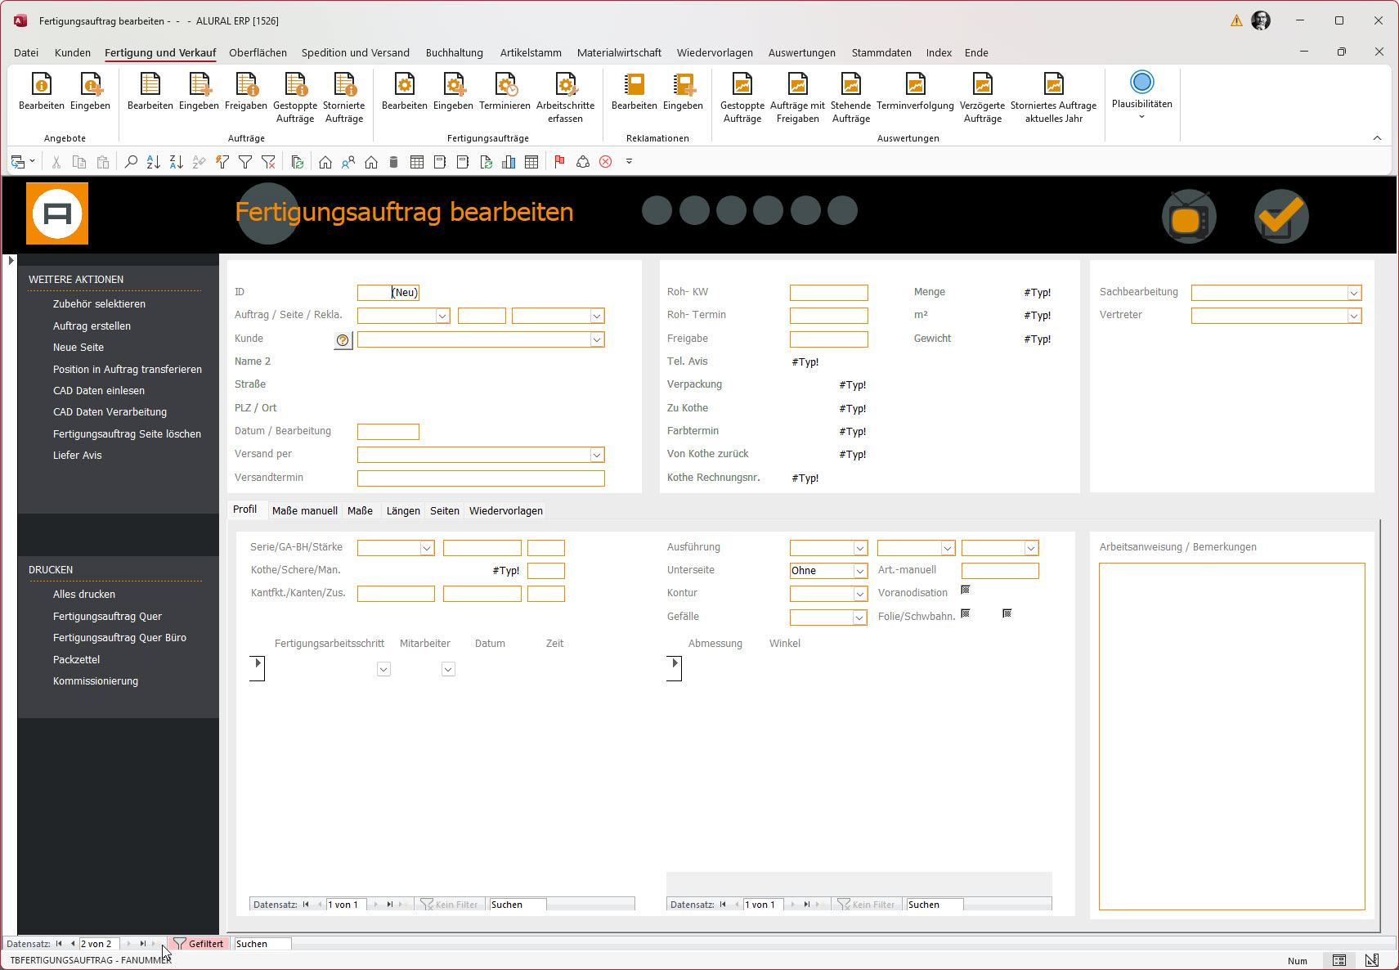Click the orange TV icon in header
Image resolution: width=1399 pixels, height=970 pixels.
[x=1189, y=218]
